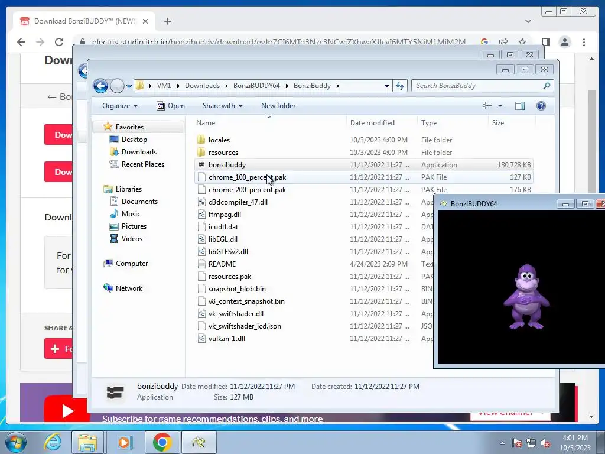Screen dimensions: 605x454
Task: Open Chrome profile avatar
Action: pyautogui.click(x=565, y=42)
